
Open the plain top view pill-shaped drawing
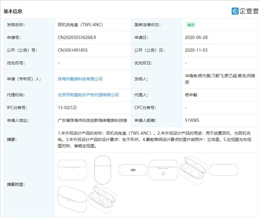[x=224, y=170]
